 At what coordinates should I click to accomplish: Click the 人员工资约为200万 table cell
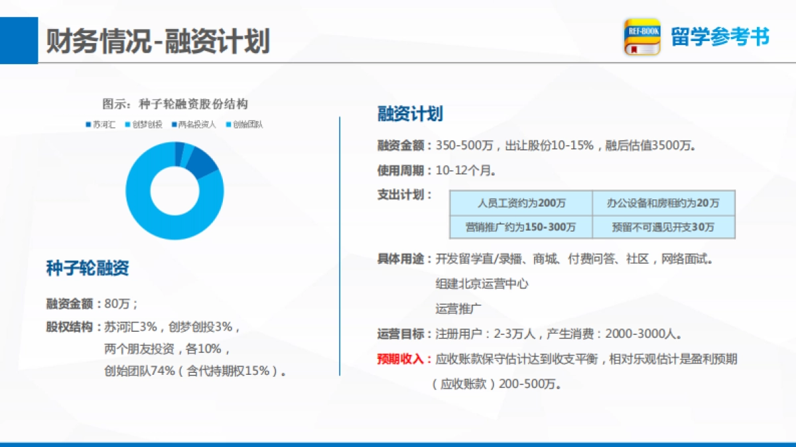[x=523, y=203]
